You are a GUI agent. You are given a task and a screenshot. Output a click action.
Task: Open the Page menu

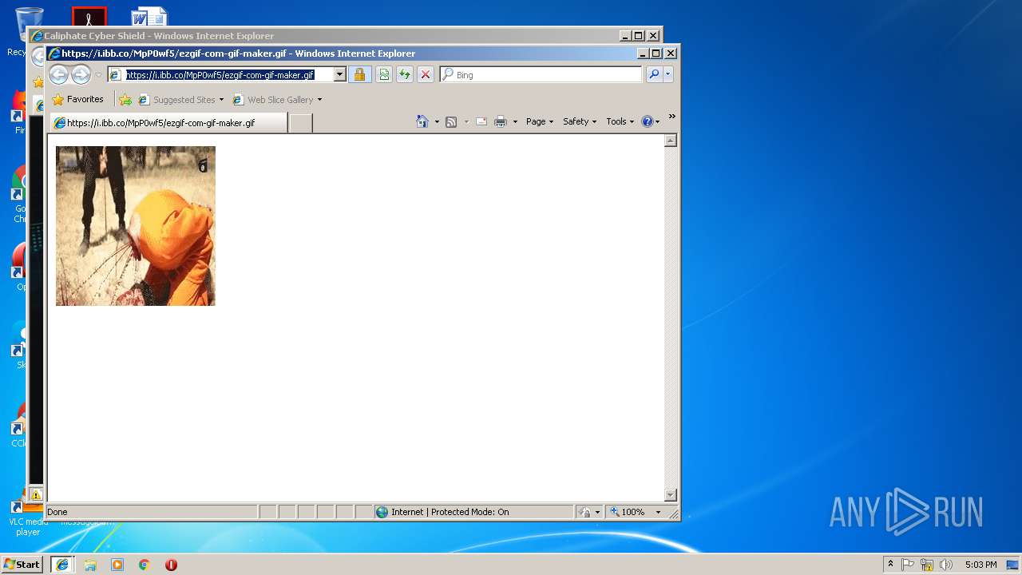click(x=540, y=121)
